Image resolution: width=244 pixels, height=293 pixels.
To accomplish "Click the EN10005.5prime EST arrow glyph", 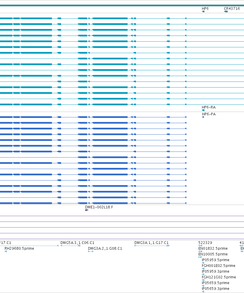I will coord(200,257).
